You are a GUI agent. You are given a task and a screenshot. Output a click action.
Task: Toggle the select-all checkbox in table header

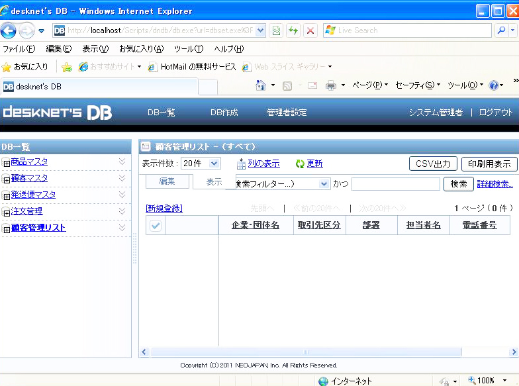point(156,226)
